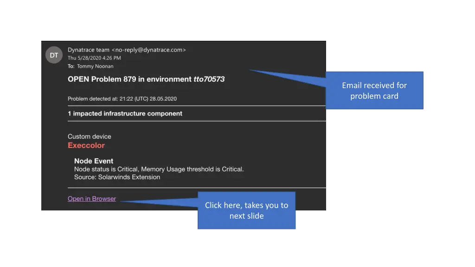Click the no-reply@dynatrace.com email address
This screenshot has height=267, width=475.
coord(149,50)
